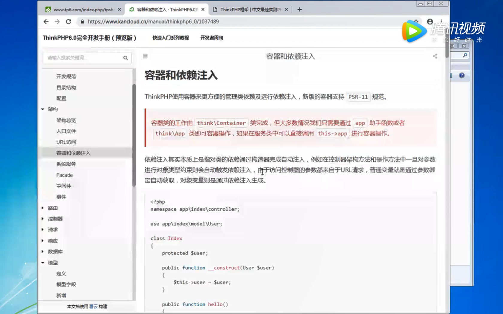Toggle the sidebar hamburger menu icon
Viewport: 503px width, 314px height.
tap(145, 56)
